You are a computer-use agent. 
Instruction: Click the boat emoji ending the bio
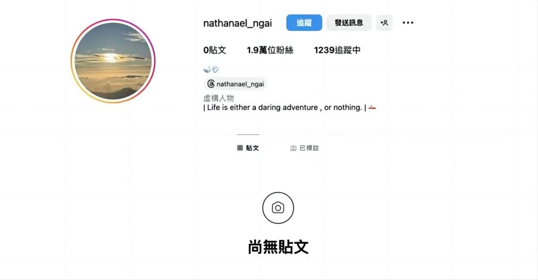373,107
